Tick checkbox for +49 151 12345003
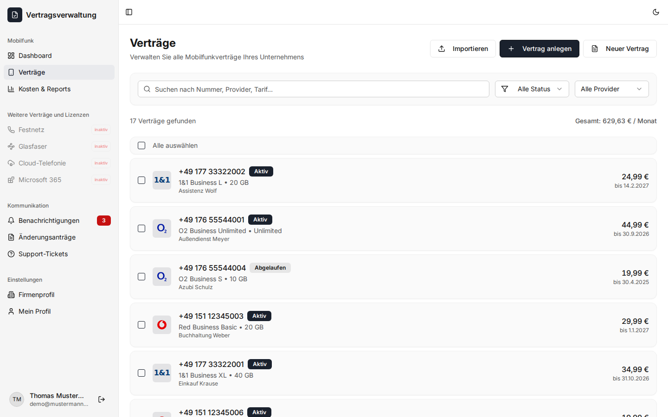The height and width of the screenshot is (417, 668). (x=141, y=325)
